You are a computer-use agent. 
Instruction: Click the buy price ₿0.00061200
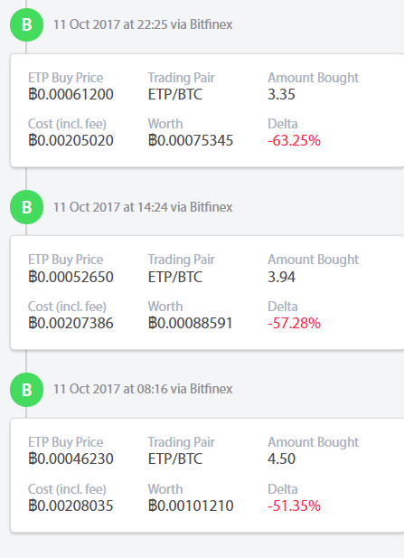[x=70, y=95]
